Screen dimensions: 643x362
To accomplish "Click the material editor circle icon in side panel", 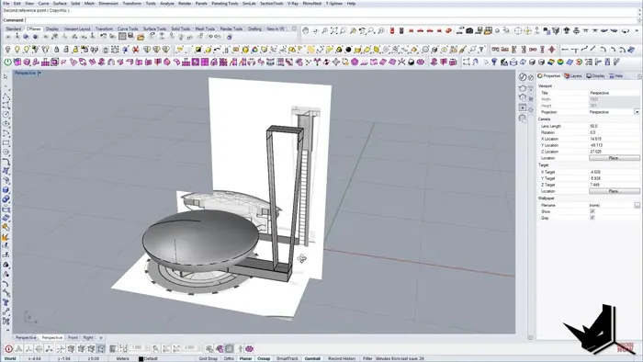I will (523, 76).
